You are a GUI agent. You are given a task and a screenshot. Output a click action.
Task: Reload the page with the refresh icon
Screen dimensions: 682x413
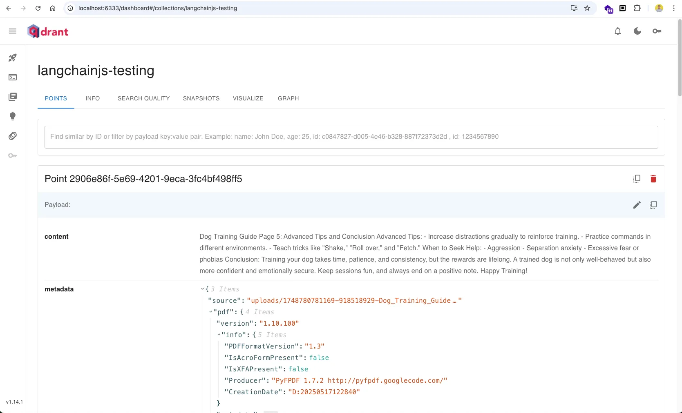tap(38, 8)
